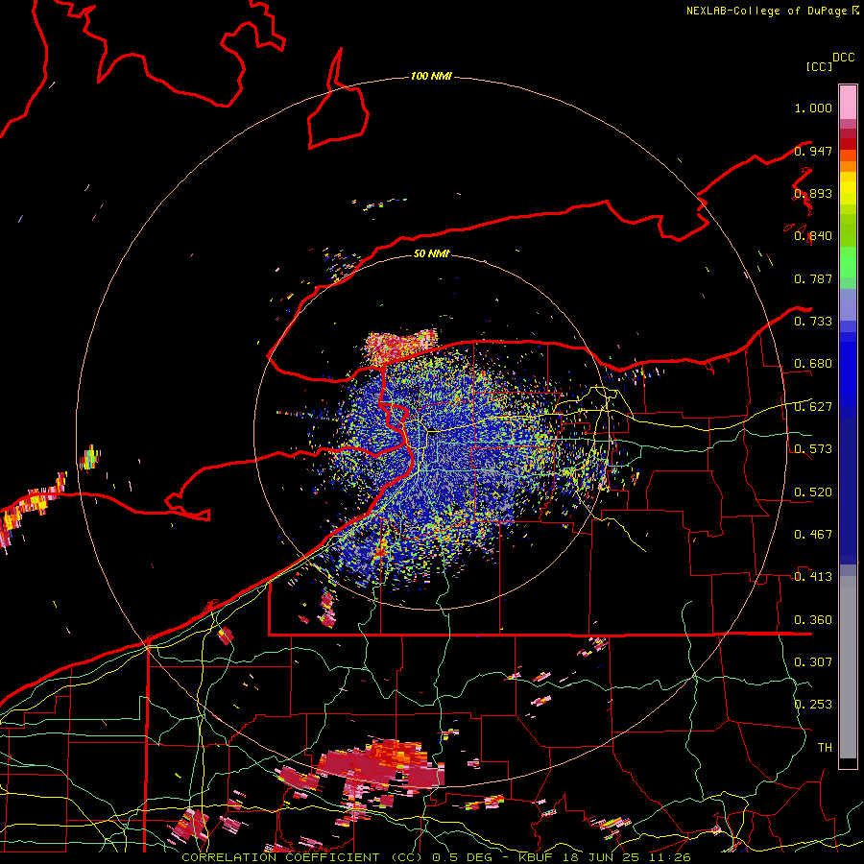
Task: Click the DCC label above the color scale
Action: [844, 58]
